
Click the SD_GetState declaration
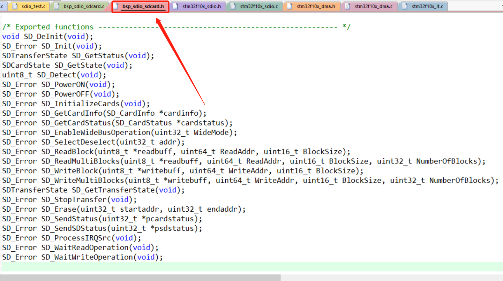click(67, 65)
